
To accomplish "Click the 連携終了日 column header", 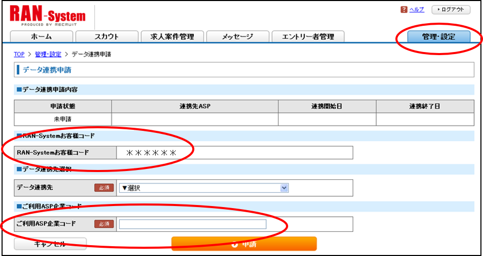I will click(x=425, y=107).
